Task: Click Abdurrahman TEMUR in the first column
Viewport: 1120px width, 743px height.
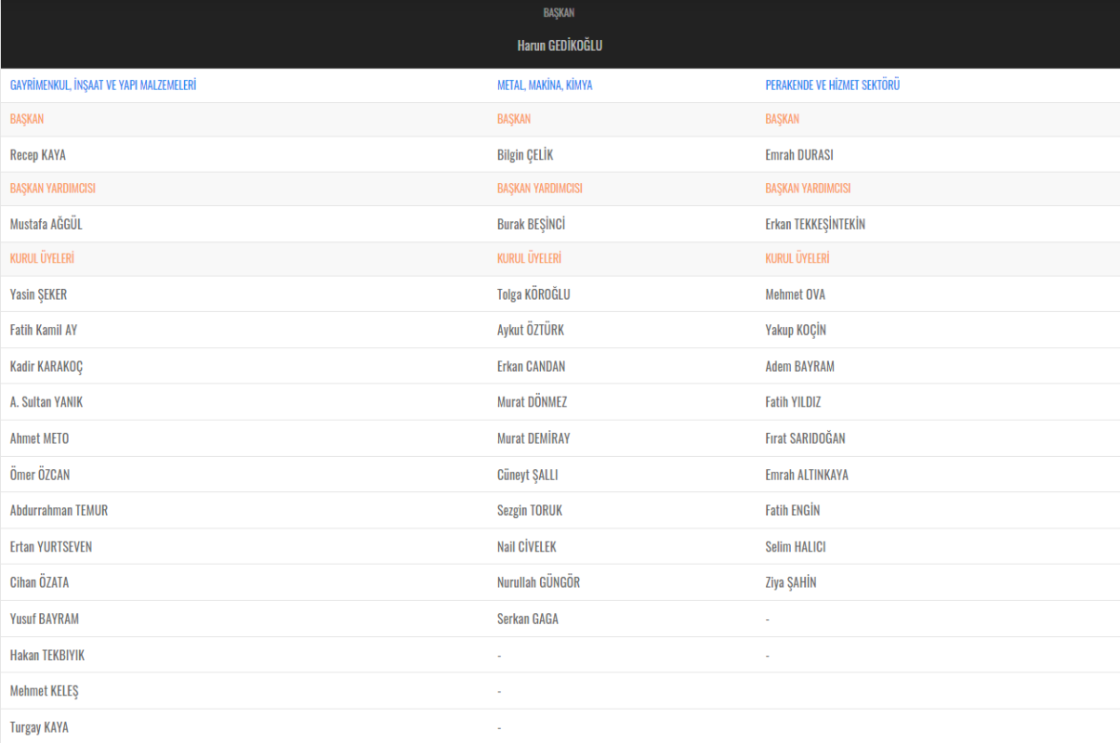Action: (x=59, y=511)
